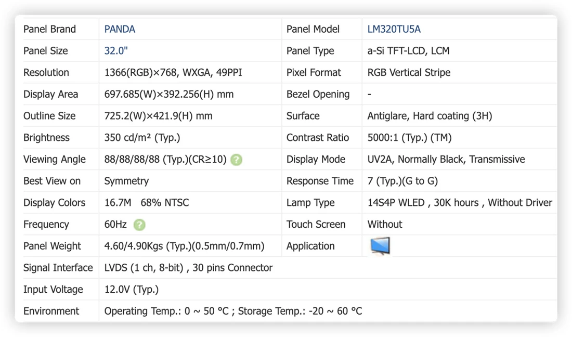Click the Touch Screen label
Image resolution: width=572 pixels, height=337 pixels.
click(x=316, y=224)
